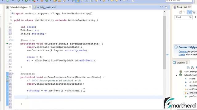The image size is (197, 110).
Task: Click the Outline view icon
Action: click(175, 62)
